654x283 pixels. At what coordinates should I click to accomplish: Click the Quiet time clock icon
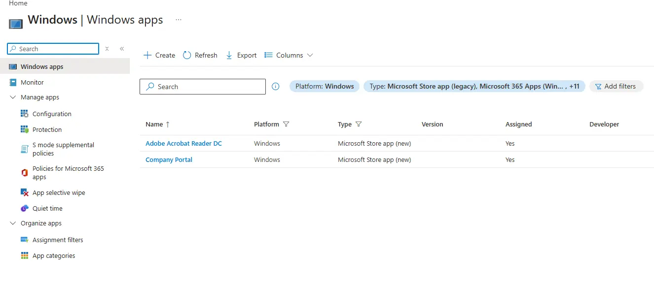tap(25, 208)
